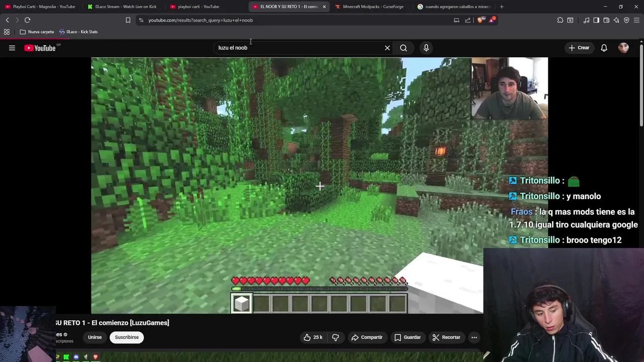The height and width of the screenshot is (362, 644).
Task: Clear the search box with the X
Action: point(387,48)
